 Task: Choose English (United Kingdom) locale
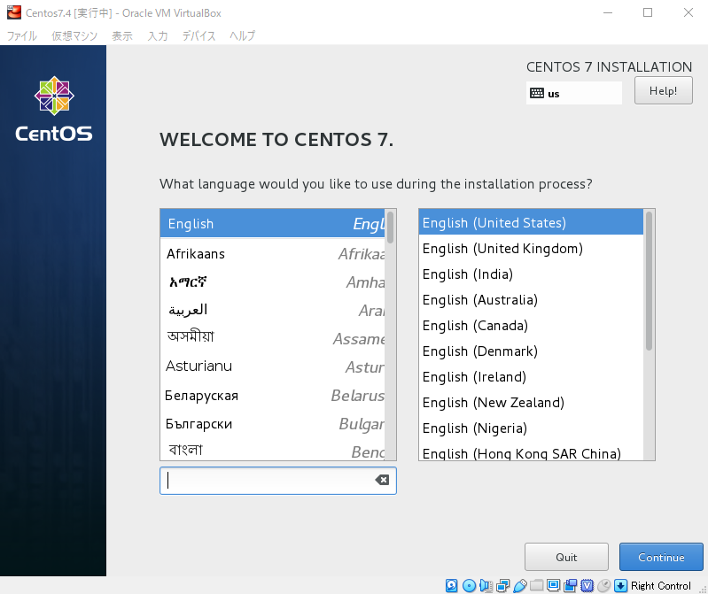tap(502, 249)
